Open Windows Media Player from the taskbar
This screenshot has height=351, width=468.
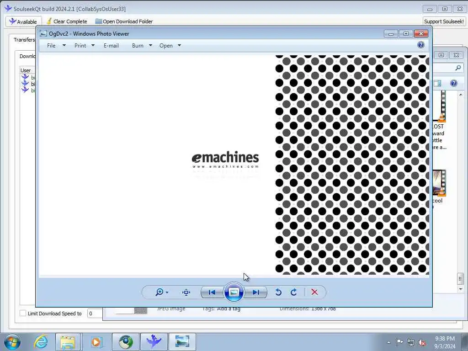tap(96, 342)
